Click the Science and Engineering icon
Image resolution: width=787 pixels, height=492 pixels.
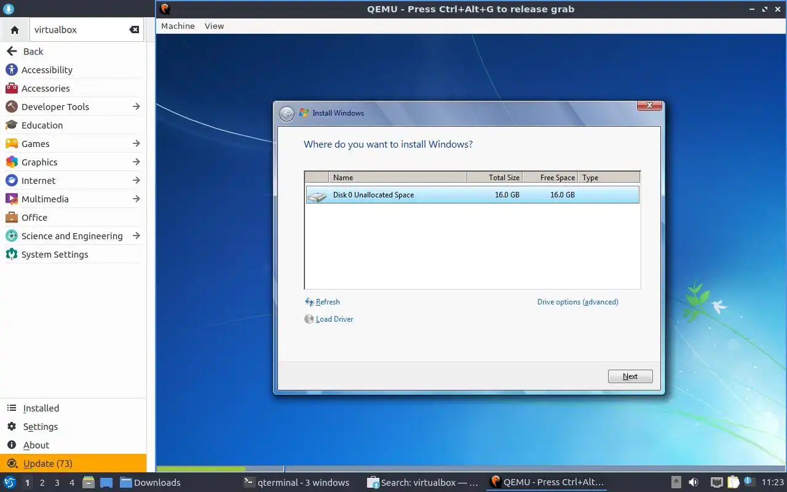[11, 236]
